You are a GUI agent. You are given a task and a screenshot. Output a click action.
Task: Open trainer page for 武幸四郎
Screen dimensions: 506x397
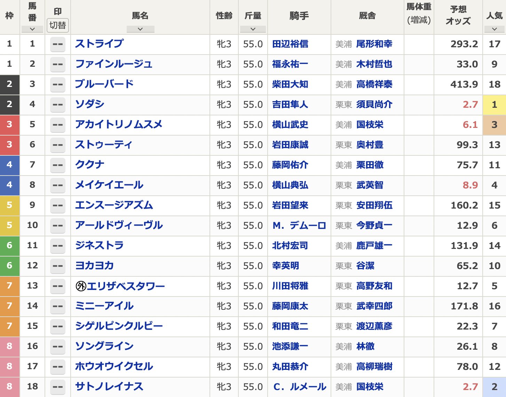click(x=374, y=306)
